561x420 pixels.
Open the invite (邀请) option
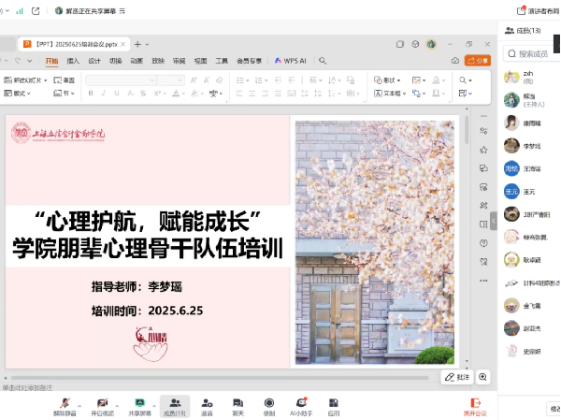(207, 407)
